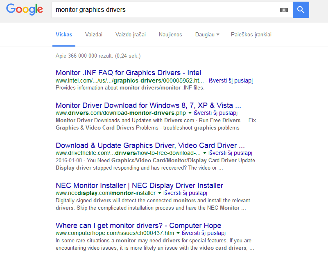Go to the Naujienos tab

(170, 34)
